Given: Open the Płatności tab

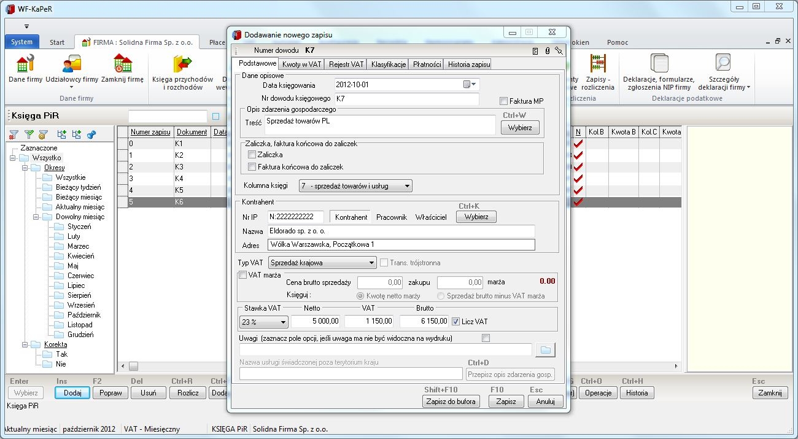Looking at the screenshot, I should [x=427, y=64].
